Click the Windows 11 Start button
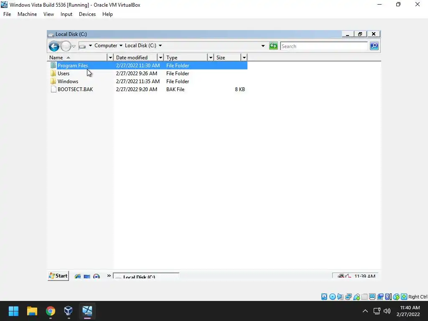This screenshot has height=321, width=428. 13,311
